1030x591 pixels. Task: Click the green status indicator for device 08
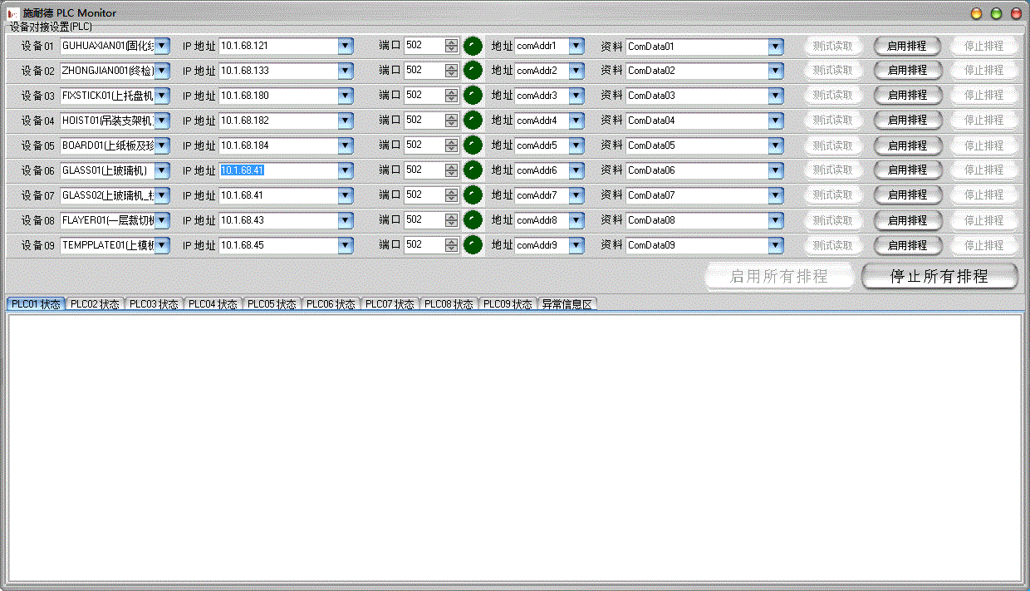point(473,220)
